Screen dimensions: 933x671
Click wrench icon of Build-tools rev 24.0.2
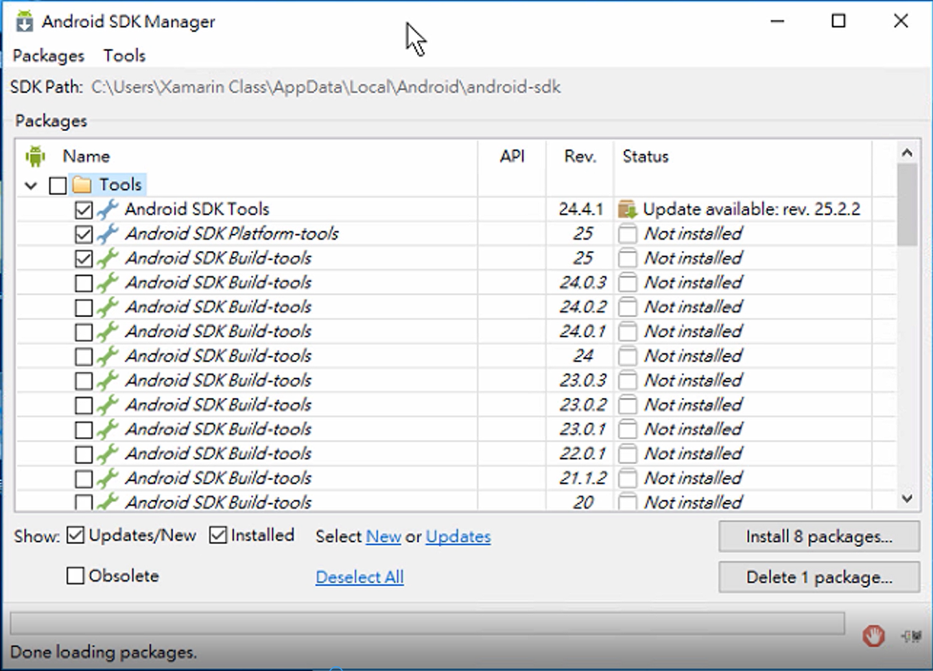click(107, 307)
